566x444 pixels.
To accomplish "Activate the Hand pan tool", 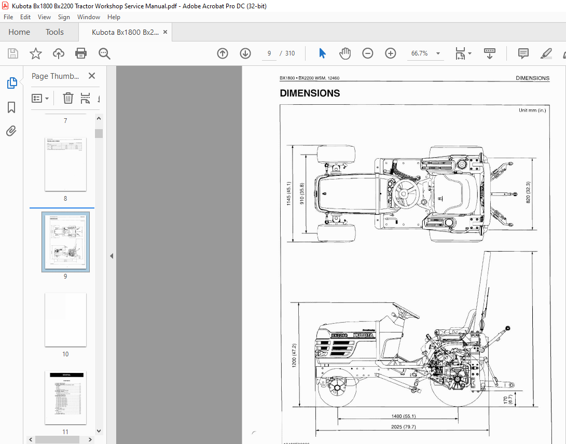I will (x=345, y=53).
